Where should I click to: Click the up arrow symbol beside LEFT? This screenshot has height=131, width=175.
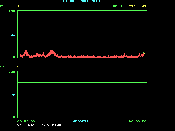[24, 125]
